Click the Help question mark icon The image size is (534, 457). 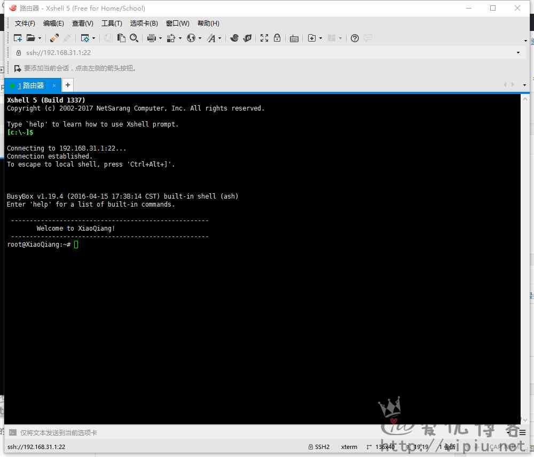[x=355, y=38]
